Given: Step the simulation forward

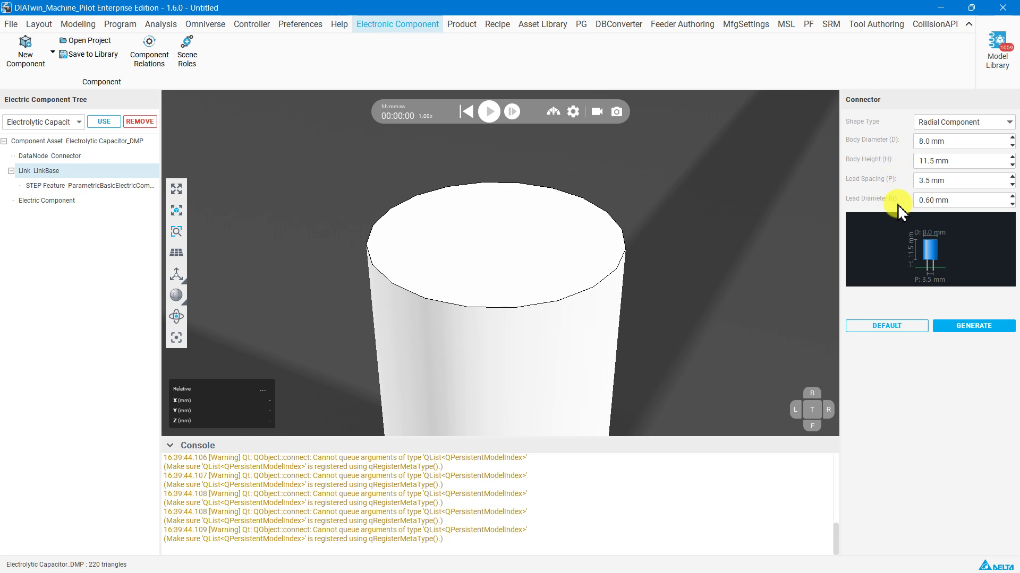Looking at the screenshot, I should click(x=512, y=111).
